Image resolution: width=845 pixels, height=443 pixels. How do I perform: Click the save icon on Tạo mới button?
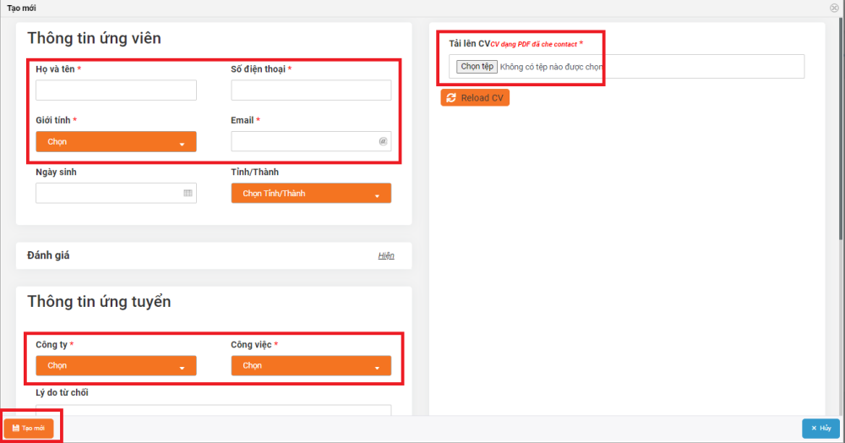click(x=15, y=429)
